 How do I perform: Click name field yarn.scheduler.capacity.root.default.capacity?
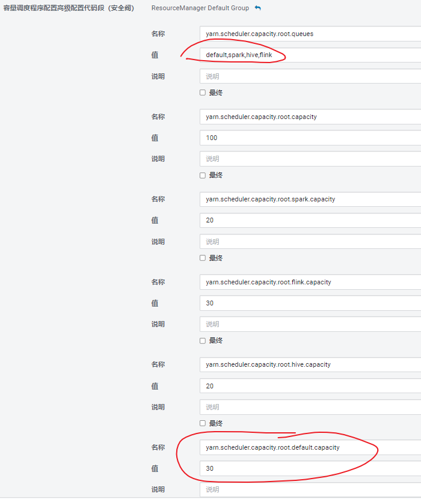310,447
